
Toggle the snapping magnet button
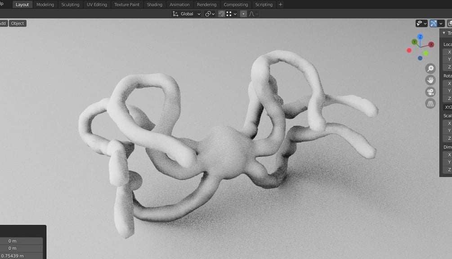click(x=221, y=14)
